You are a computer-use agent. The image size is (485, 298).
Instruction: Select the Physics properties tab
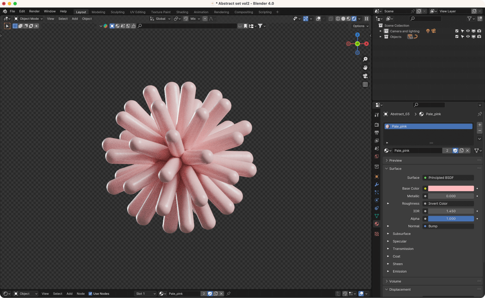377,201
